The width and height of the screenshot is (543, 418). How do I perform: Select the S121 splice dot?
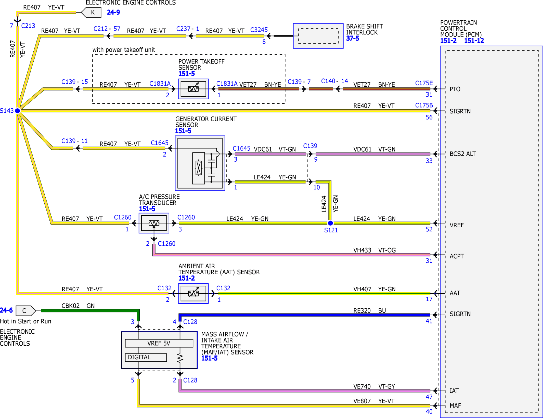coord(330,223)
